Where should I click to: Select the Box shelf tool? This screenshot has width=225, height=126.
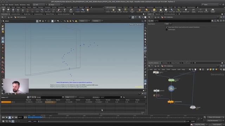pos(4,10)
